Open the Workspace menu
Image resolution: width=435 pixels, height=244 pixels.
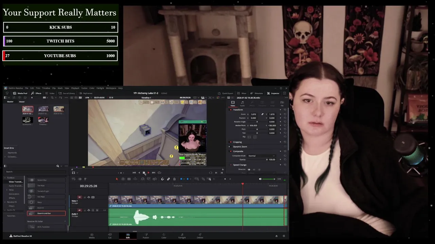pos(111,88)
